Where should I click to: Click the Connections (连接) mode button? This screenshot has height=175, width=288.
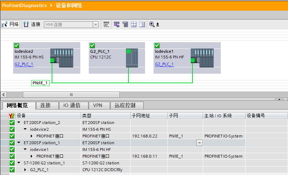coord(32,24)
